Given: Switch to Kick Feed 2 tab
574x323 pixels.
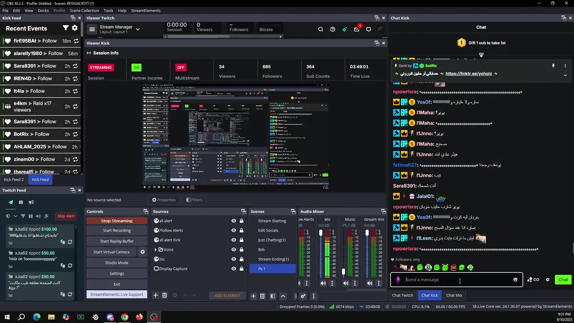Looking at the screenshot, I should (14, 179).
